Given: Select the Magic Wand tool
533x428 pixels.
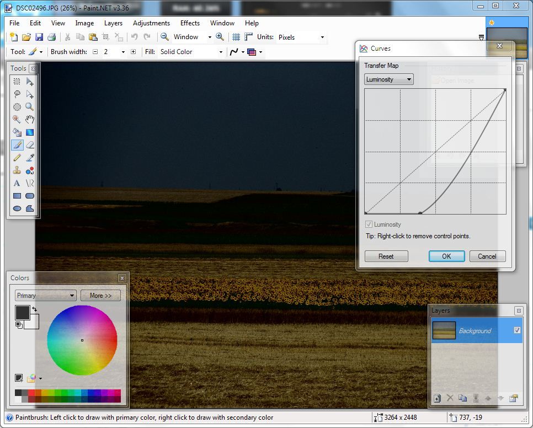Looking at the screenshot, I should click(x=17, y=119).
